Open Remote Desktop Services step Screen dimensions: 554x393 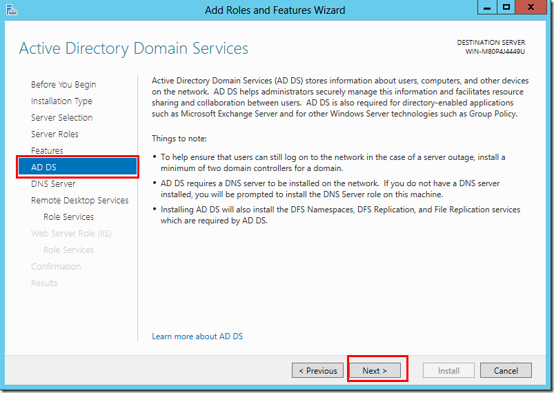79,200
